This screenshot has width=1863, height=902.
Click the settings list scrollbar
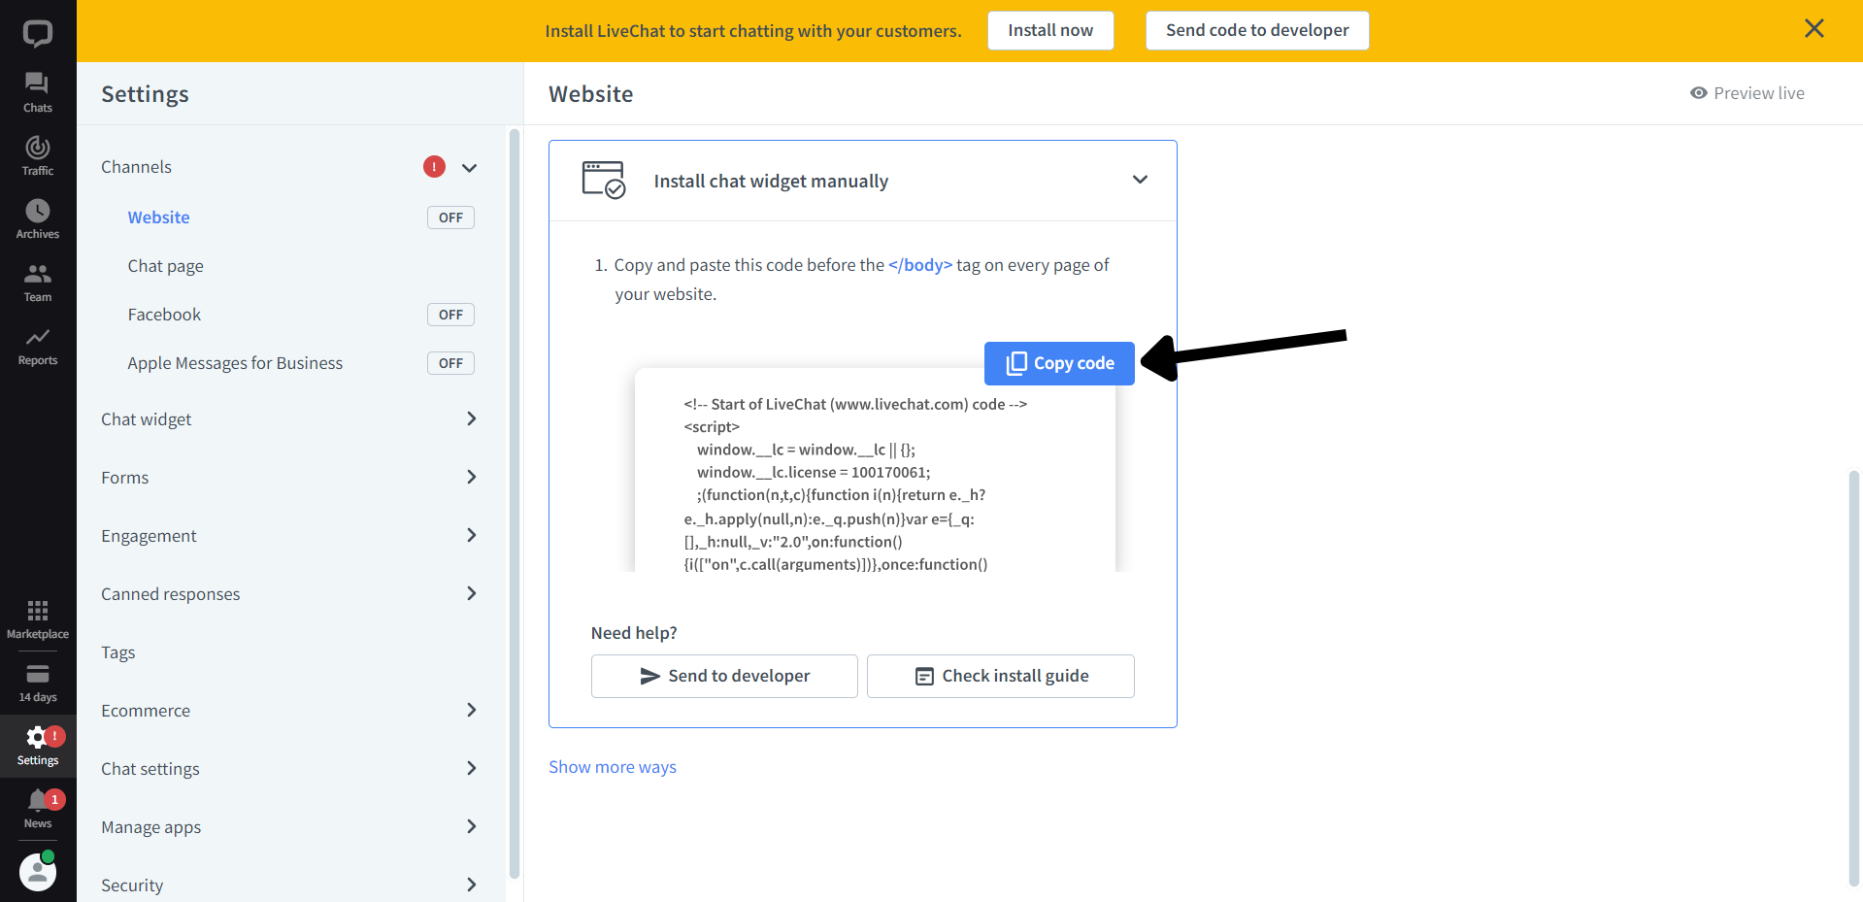514,503
